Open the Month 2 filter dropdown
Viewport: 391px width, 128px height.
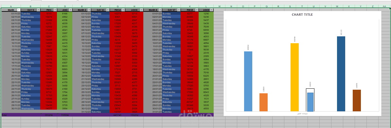pyautogui.click(x=89, y=10)
